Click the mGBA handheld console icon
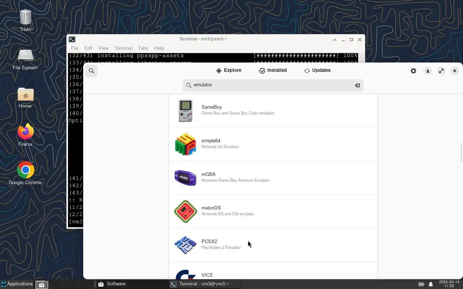The image size is (463, 289). (x=186, y=178)
